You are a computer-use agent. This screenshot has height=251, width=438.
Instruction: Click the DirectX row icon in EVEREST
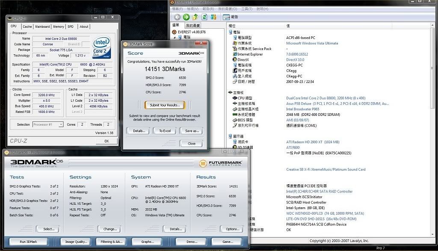point(235,60)
